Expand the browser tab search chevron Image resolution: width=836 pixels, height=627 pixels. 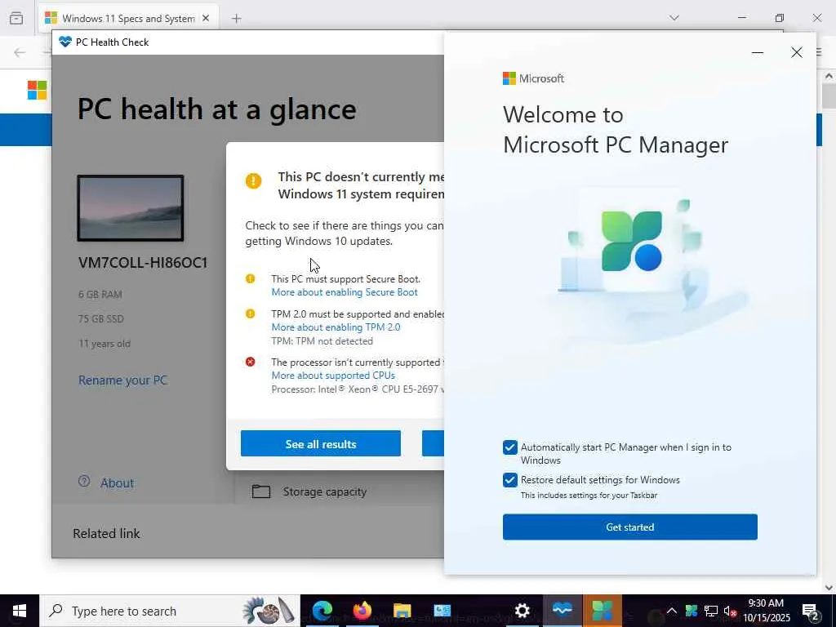pyautogui.click(x=674, y=18)
